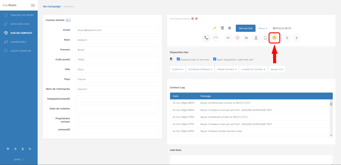Viewport: 341px width, 165px height.
Task: Toggle the hamburger menu beside KavKom logo
Action: [33, 5]
